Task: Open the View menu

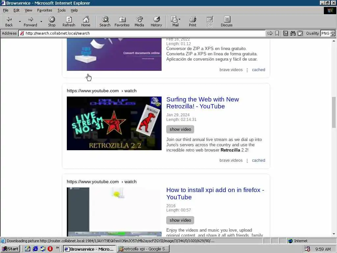Action: 28,10
